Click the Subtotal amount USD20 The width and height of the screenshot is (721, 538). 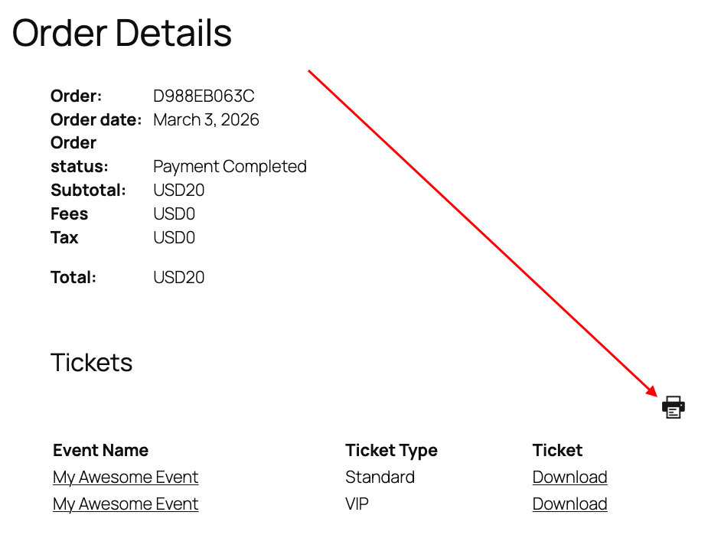(x=178, y=191)
